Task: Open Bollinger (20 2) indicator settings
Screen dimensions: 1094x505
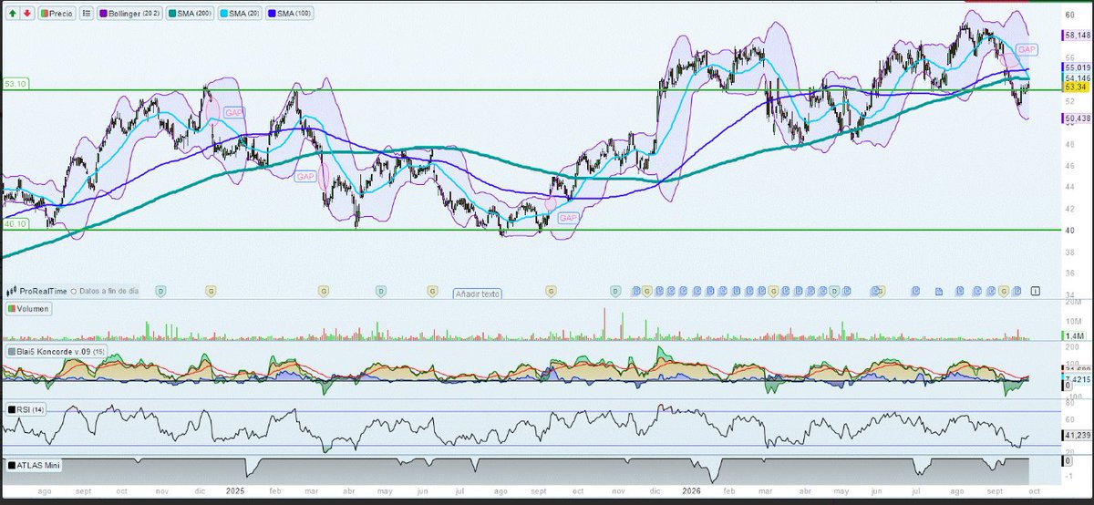Action: pyautogui.click(x=129, y=14)
